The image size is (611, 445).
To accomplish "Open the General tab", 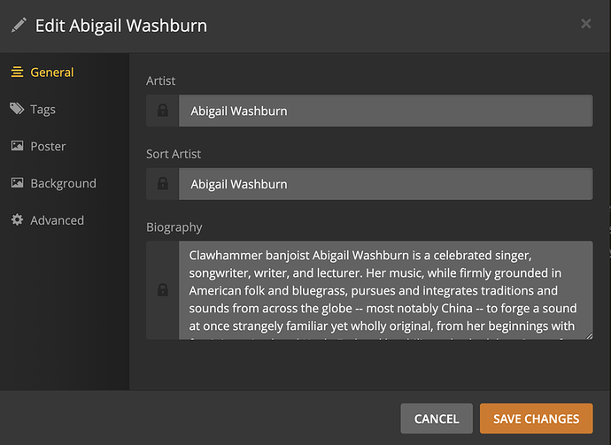I will tap(51, 73).
